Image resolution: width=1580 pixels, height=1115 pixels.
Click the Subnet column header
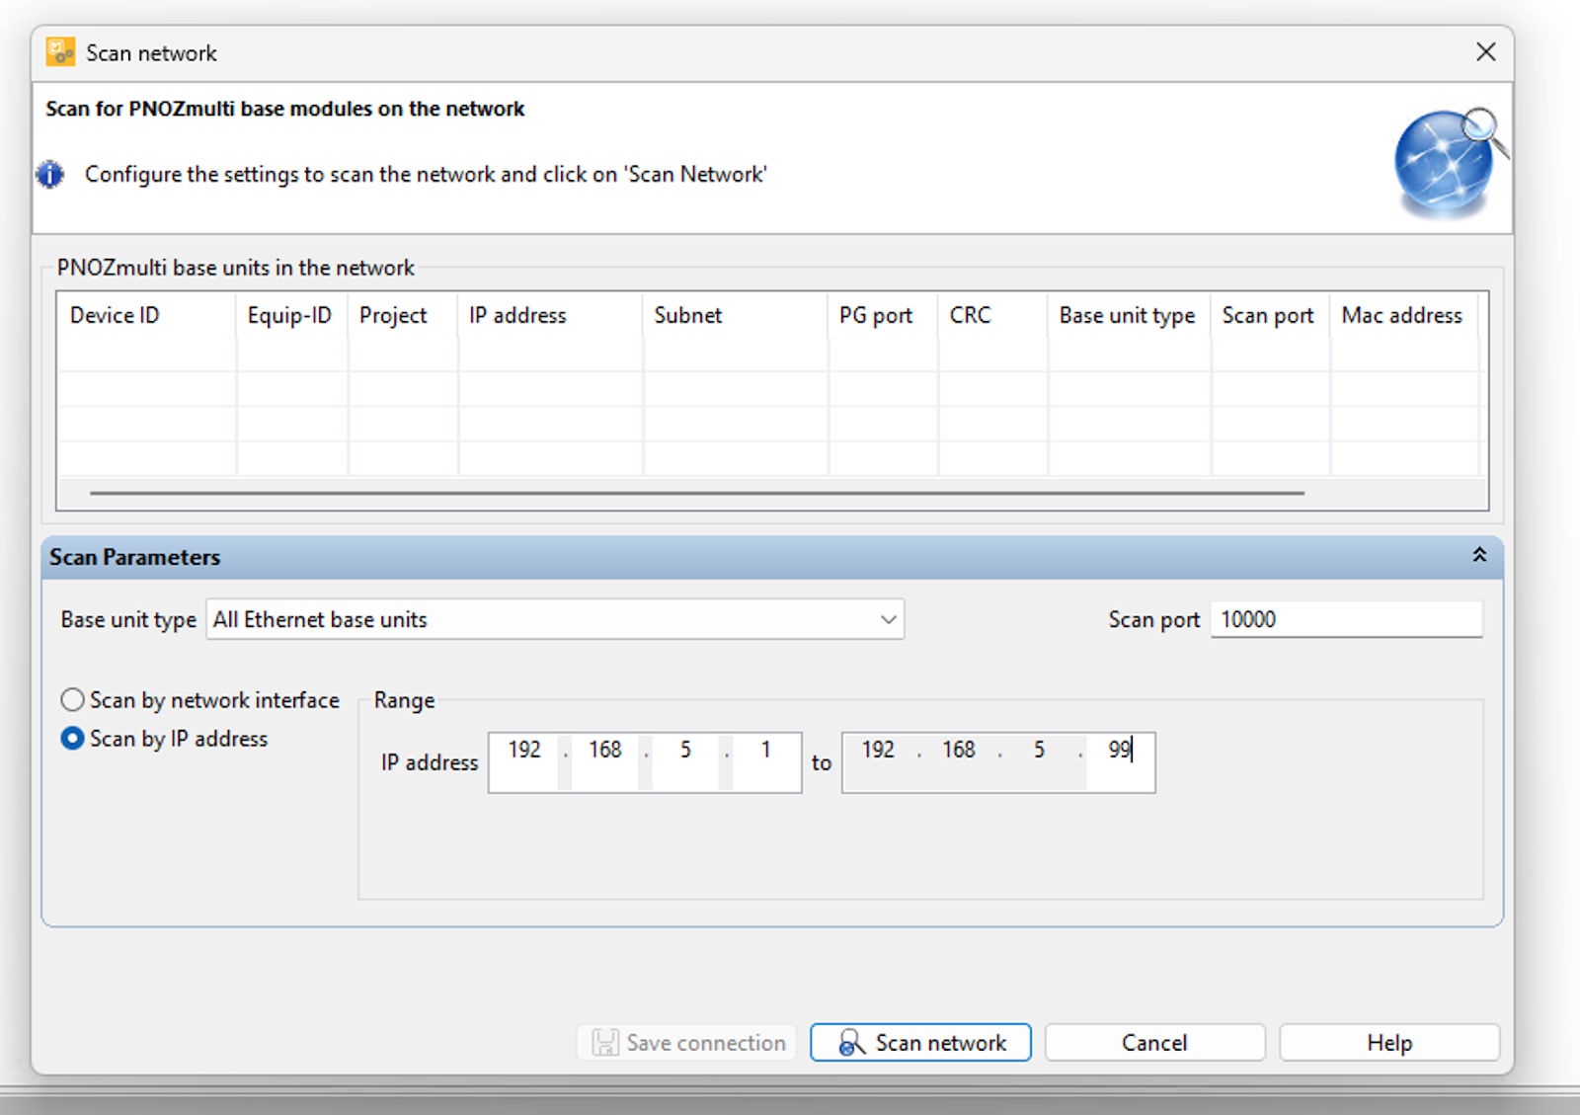tap(736, 316)
